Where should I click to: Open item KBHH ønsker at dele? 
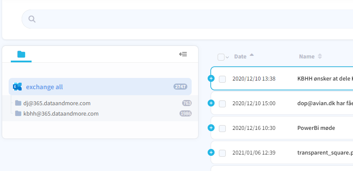pyautogui.click(x=325, y=79)
